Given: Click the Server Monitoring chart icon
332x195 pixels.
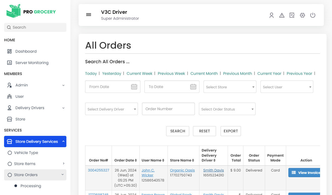Looking at the screenshot, I should [x=9, y=63].
